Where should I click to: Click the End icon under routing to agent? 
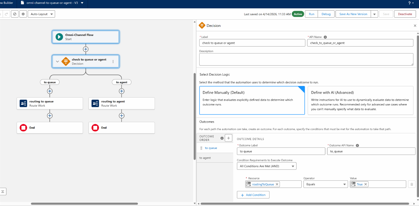pyautogui.click(x=95, y=128)
